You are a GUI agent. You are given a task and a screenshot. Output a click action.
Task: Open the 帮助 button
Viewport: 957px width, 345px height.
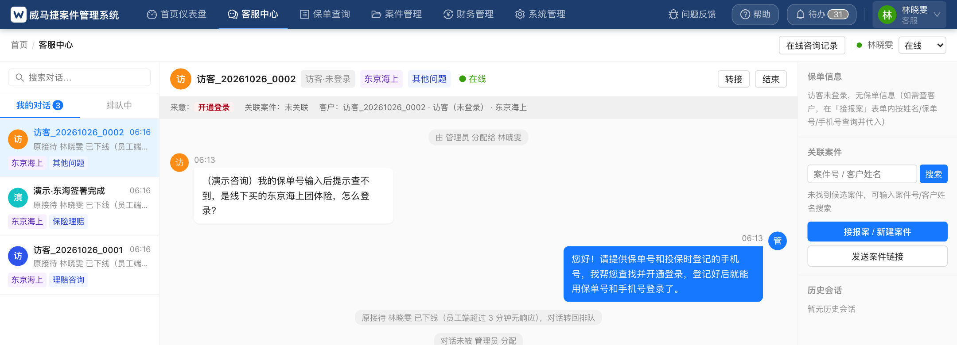[755, 15]
